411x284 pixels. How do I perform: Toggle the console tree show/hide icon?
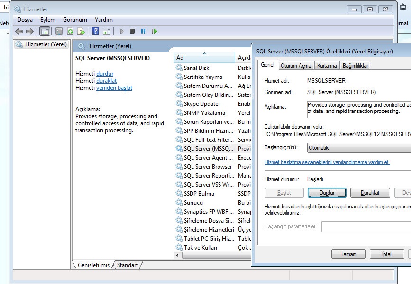coord(45,31)
